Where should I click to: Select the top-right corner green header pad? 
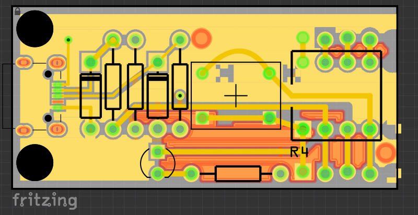pyautogui.click(x=370, y=39)
